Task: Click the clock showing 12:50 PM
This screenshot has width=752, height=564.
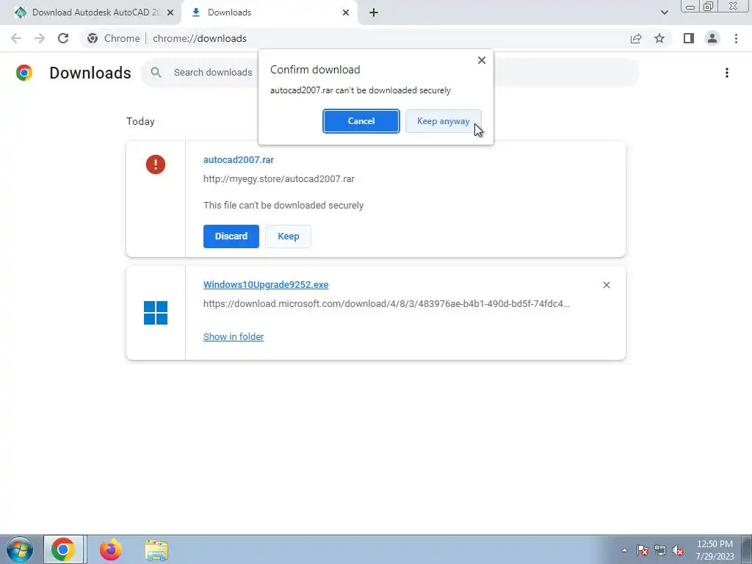Action: tap(715, 544)
